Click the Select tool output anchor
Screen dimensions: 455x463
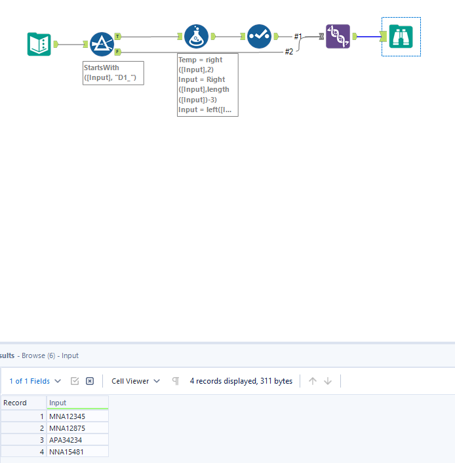pyautogui.click(x=276, y=36)
